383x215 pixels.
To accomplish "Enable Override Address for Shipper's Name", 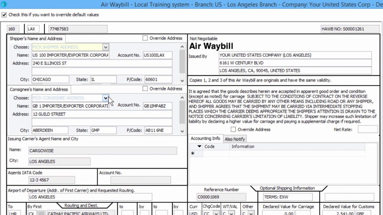I will (x=145, y=38).
